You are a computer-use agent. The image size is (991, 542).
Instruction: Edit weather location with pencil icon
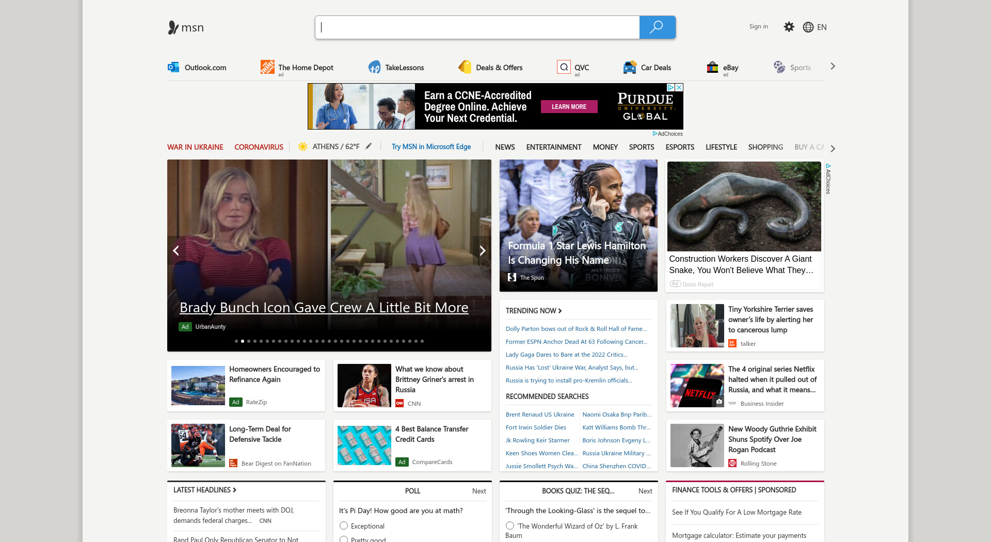(x=369, y=147)
